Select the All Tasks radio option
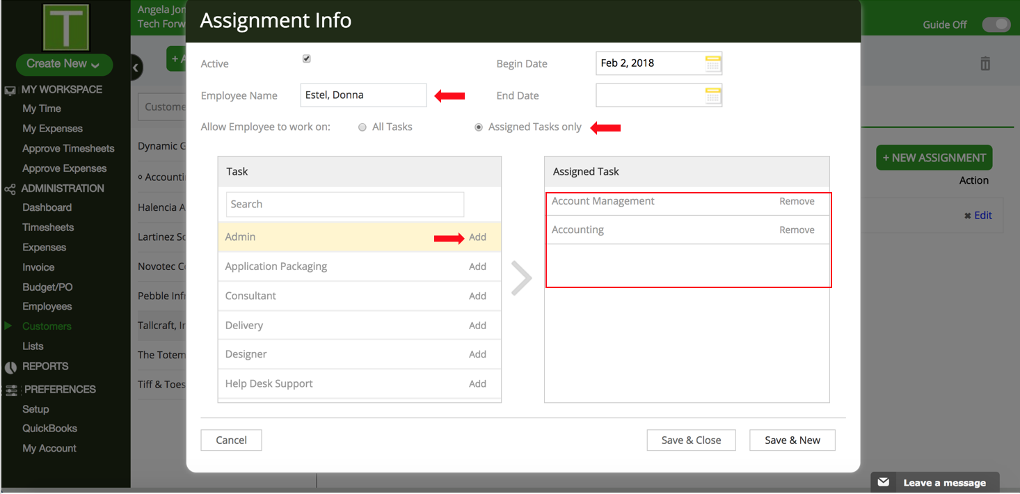Viewport: 1020px width, 494px height. [x=362, y=127]
